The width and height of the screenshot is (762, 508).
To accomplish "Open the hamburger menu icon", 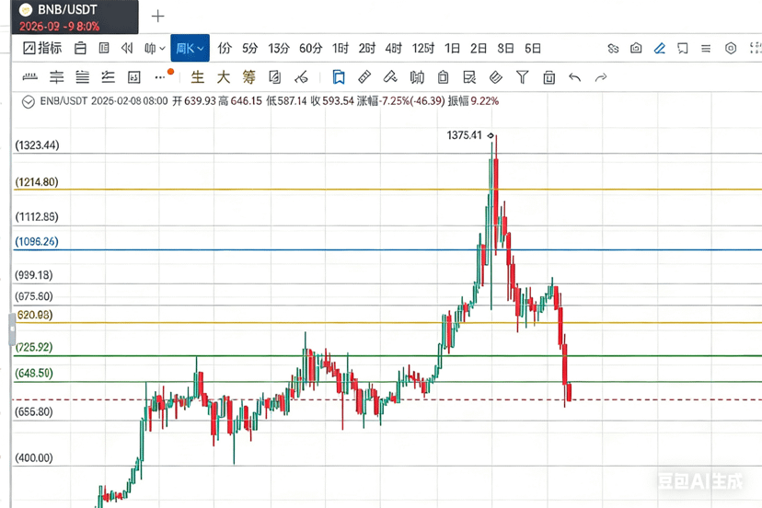I will (x=706, y=48).
